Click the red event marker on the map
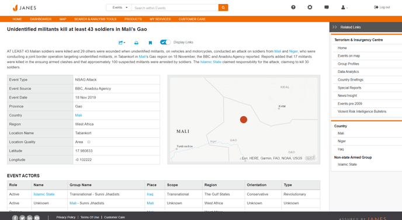This screenshot has width=402, height=220. click(x=244, y=120)
